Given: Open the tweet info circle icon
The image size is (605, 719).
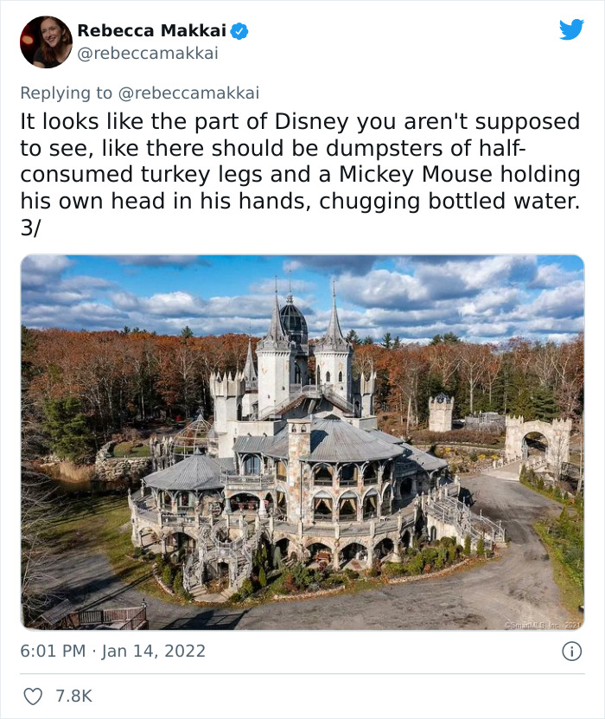Looking at the screenshot, I should click(x=571, y=652).
